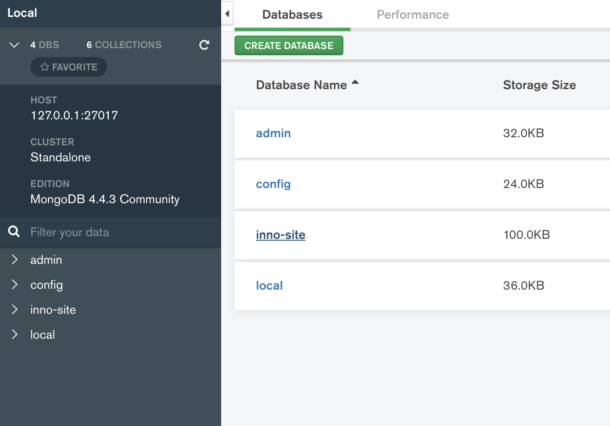Click the 100.0KB storage size cell
Image resolution: width=610 pixels, height=426 pixels.
(527, 235)
